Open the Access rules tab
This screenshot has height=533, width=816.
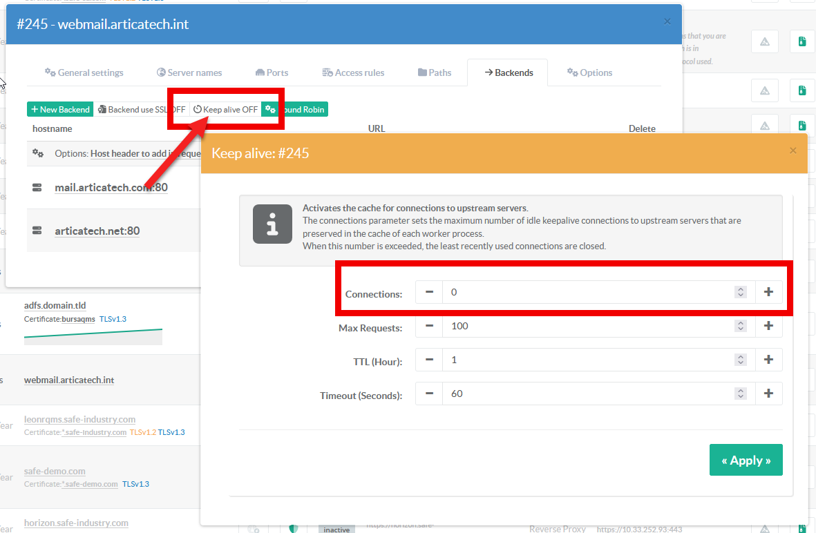coord(352,72)
